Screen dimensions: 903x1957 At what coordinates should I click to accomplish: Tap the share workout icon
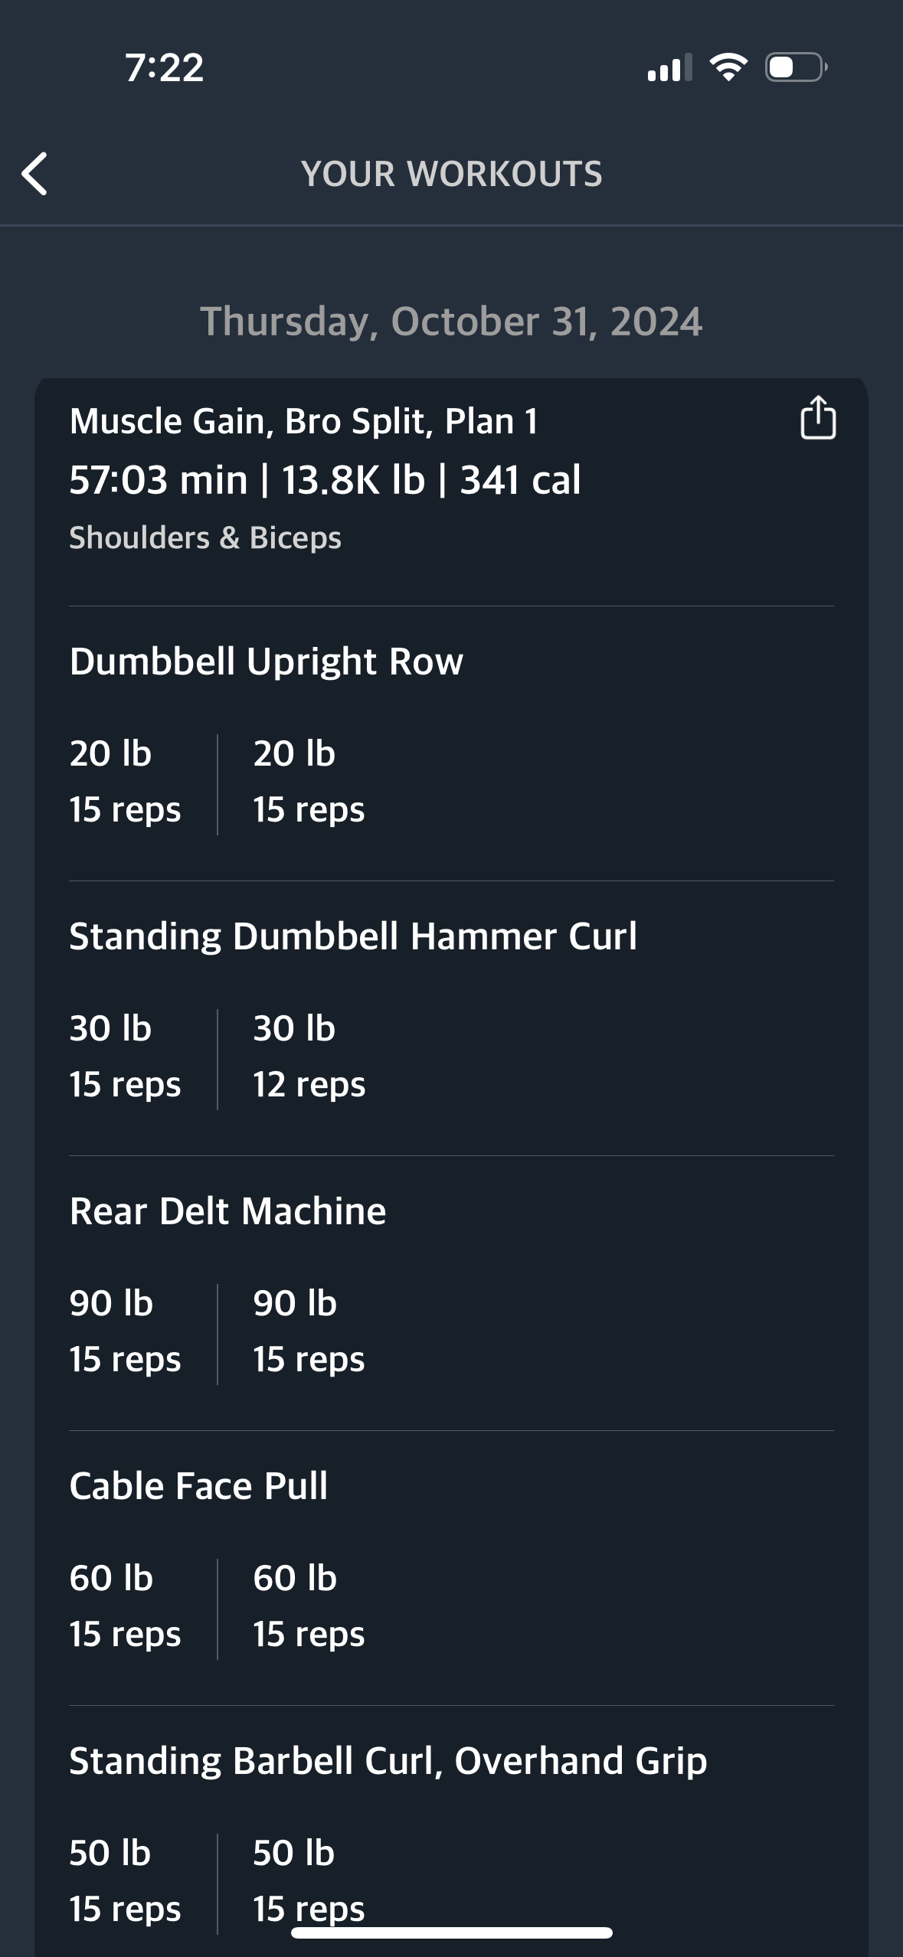(818, 417)
